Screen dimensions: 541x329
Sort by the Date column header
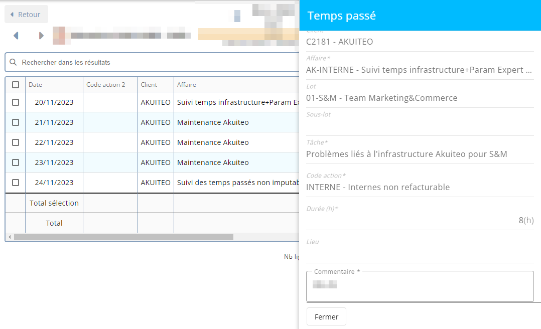[x=54, y=85]
